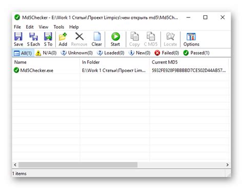Viewport: 243px width, 189px height.
Task: Switch to the Failed(0) filter
Action: point(167,53)
